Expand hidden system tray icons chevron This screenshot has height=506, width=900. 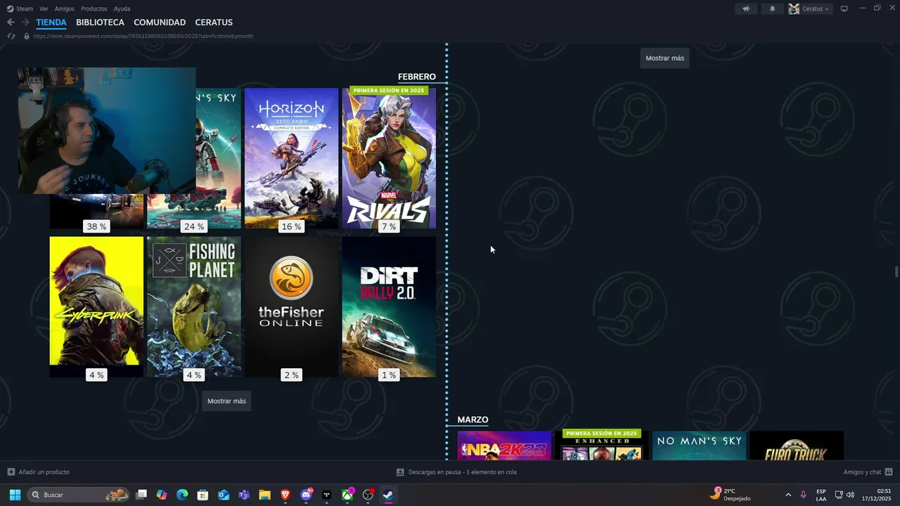point(788,495)
